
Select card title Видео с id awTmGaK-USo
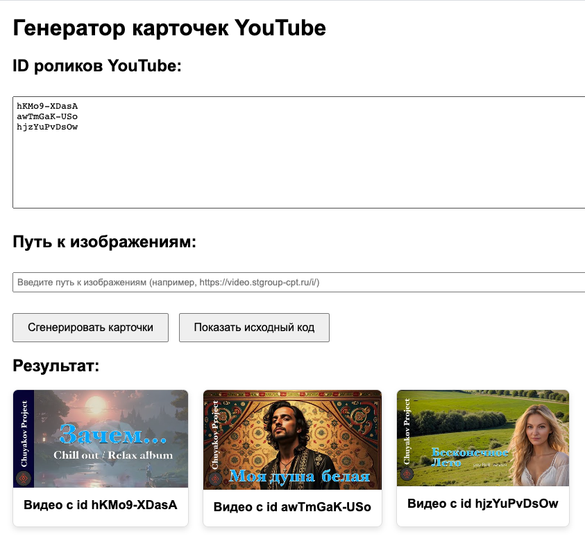[293, 507]
